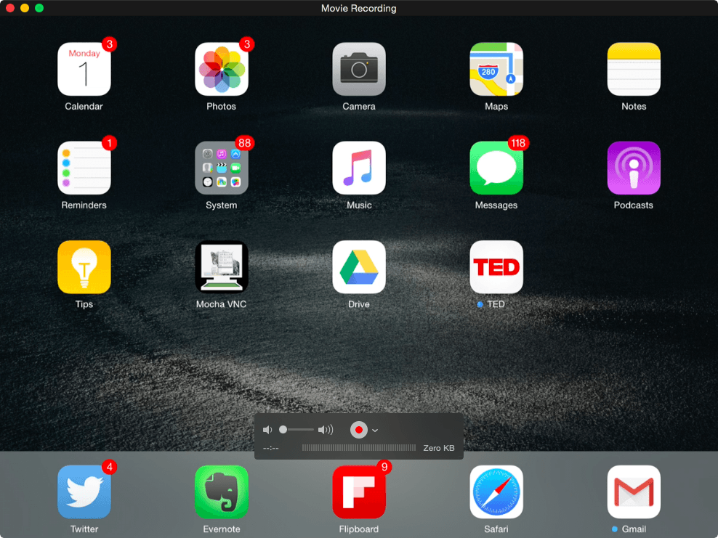The width and height of the screenshot is (718, 538).
Task: Click the Zero KB file size text
Action: [x=439, y=448]
